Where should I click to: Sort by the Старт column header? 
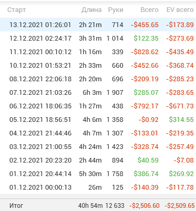[x=17, y=10]
